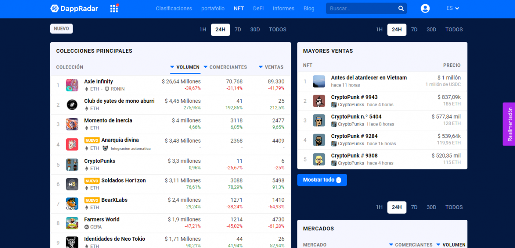Click the DappRadar logo icon

55,9
